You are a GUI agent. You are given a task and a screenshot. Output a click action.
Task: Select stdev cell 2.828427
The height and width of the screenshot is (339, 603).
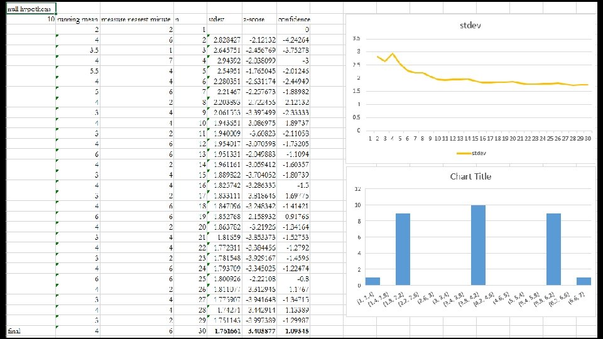point(224,40)
